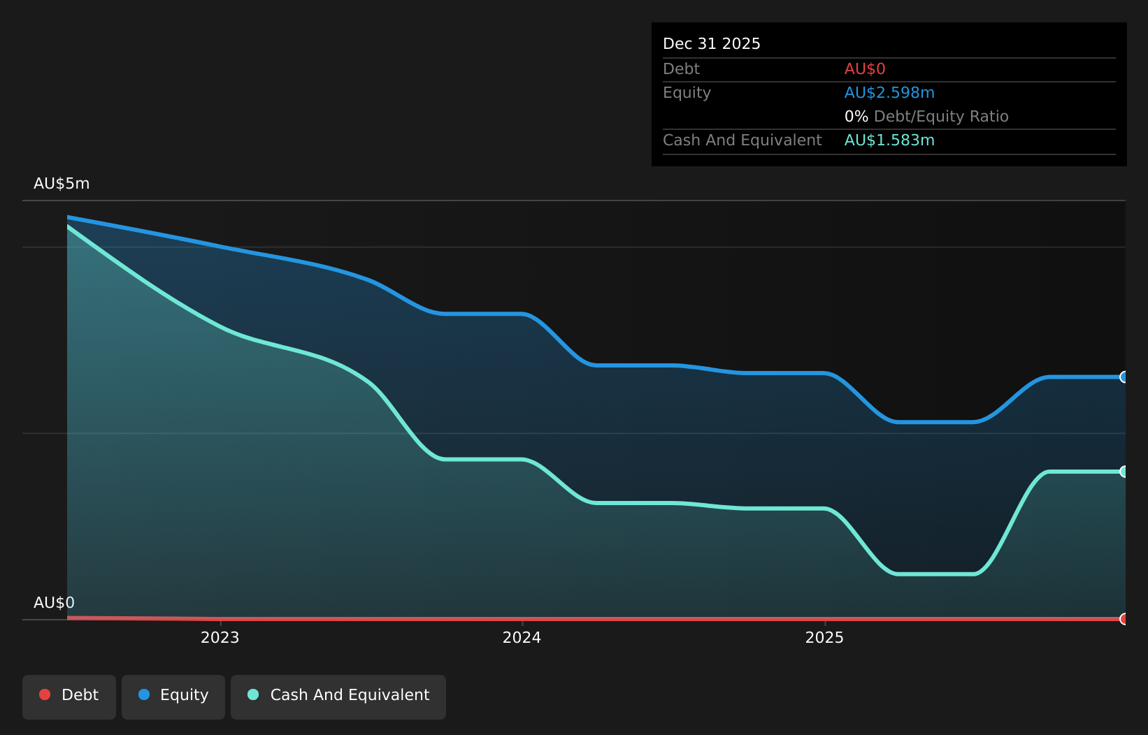Select the Cash And Equivalent endpoint marker
This screenshot has width=1148, height=735.
[1124, 472]
